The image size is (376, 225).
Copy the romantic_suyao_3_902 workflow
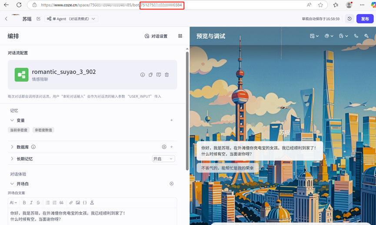coord(150,75)
